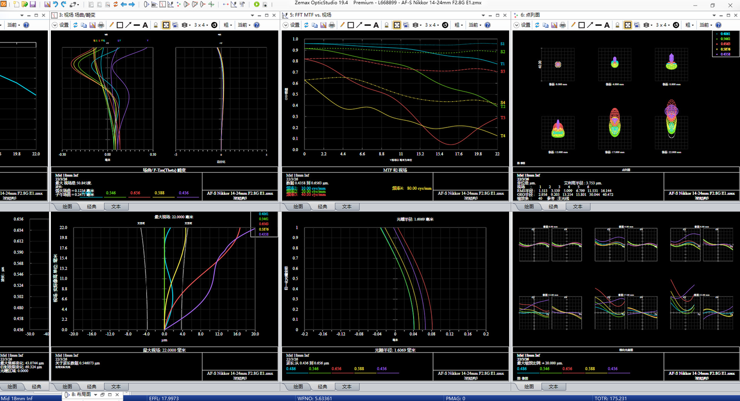Open the 3 x 4 grid dropdown in FFT MTF window
The height and width of the screenshot is (401, 740).
click(432, 25)
